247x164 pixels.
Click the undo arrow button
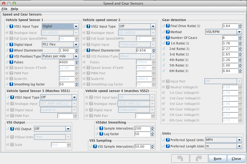[180, 158]
